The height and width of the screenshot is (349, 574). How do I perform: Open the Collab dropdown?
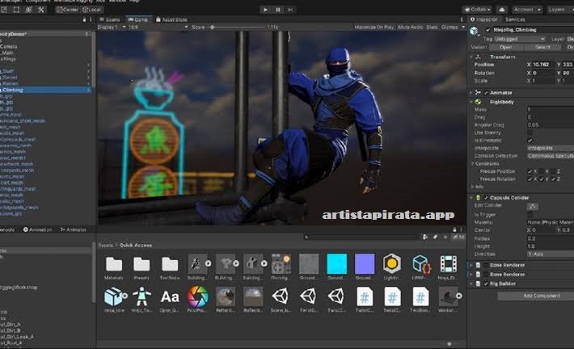pyautogui.click(x=477, y=10)
